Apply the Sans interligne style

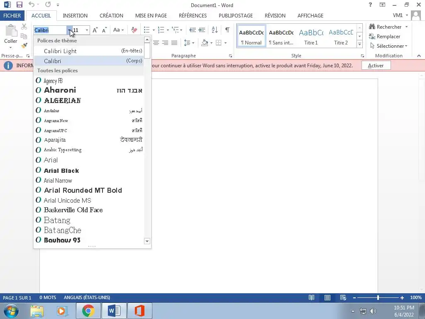click(281, 37)
